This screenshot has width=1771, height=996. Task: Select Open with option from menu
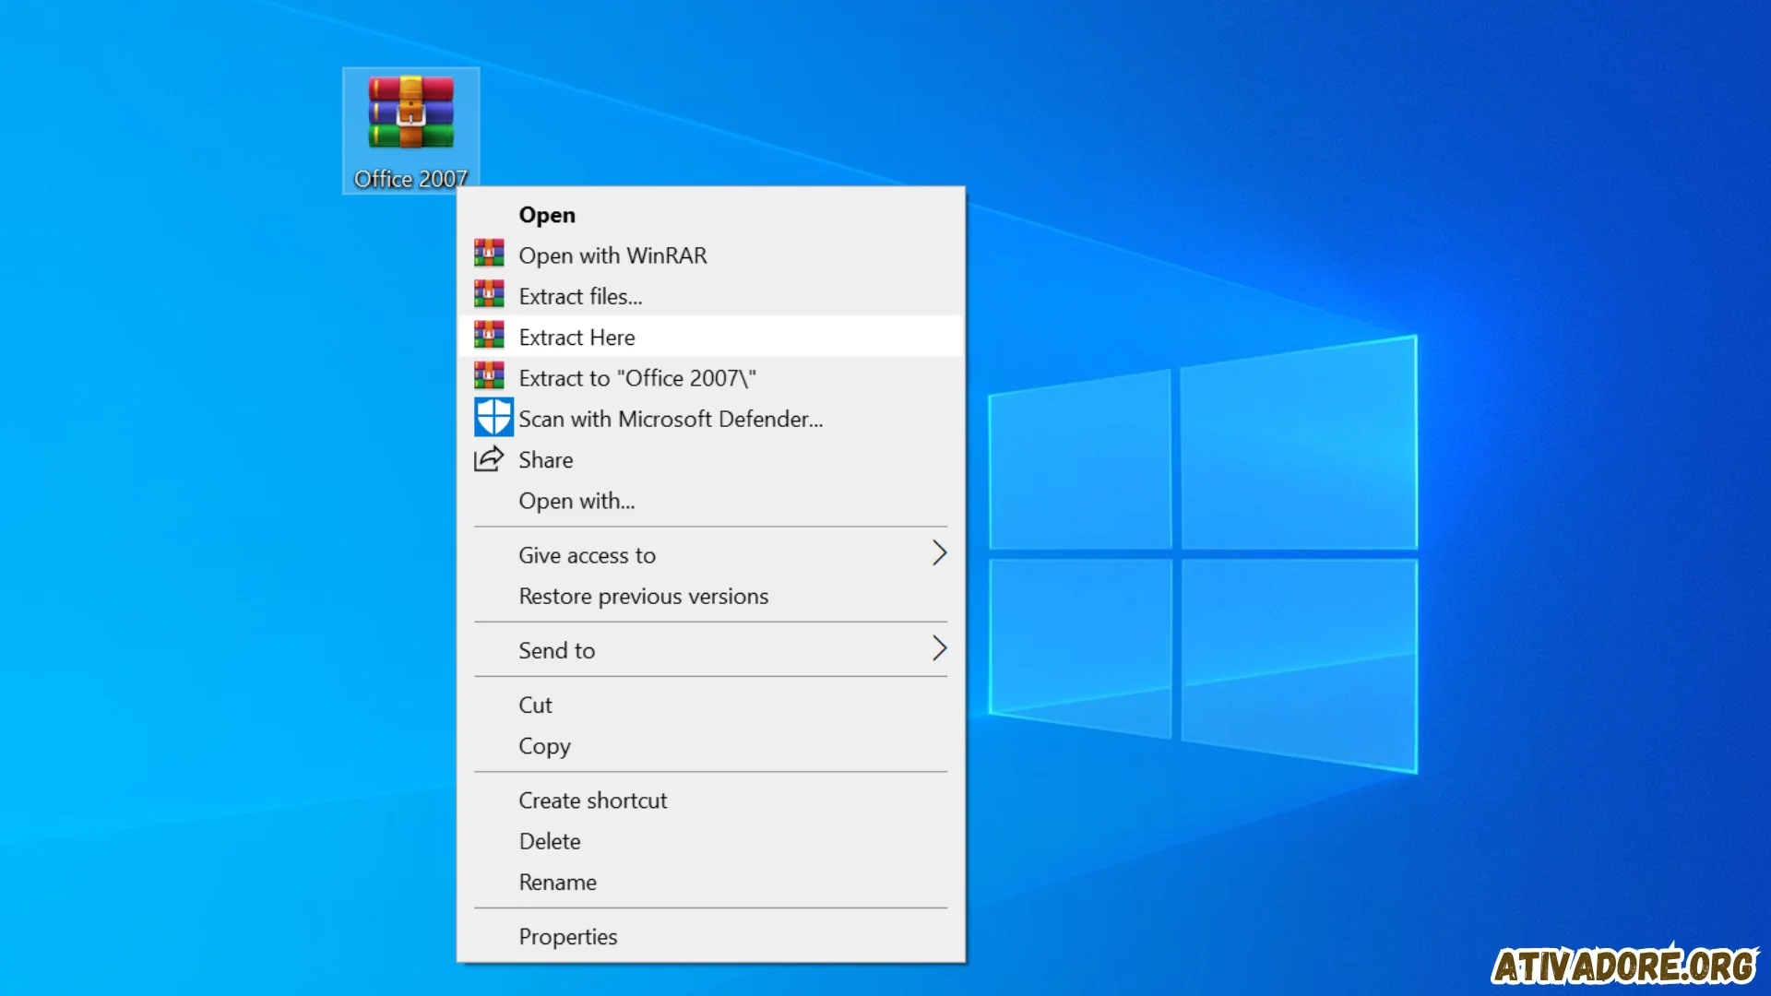(576, 500)
